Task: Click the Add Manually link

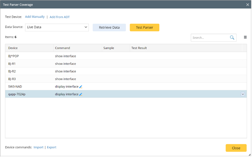Action: pyautogui.click(x=35, y=16)
